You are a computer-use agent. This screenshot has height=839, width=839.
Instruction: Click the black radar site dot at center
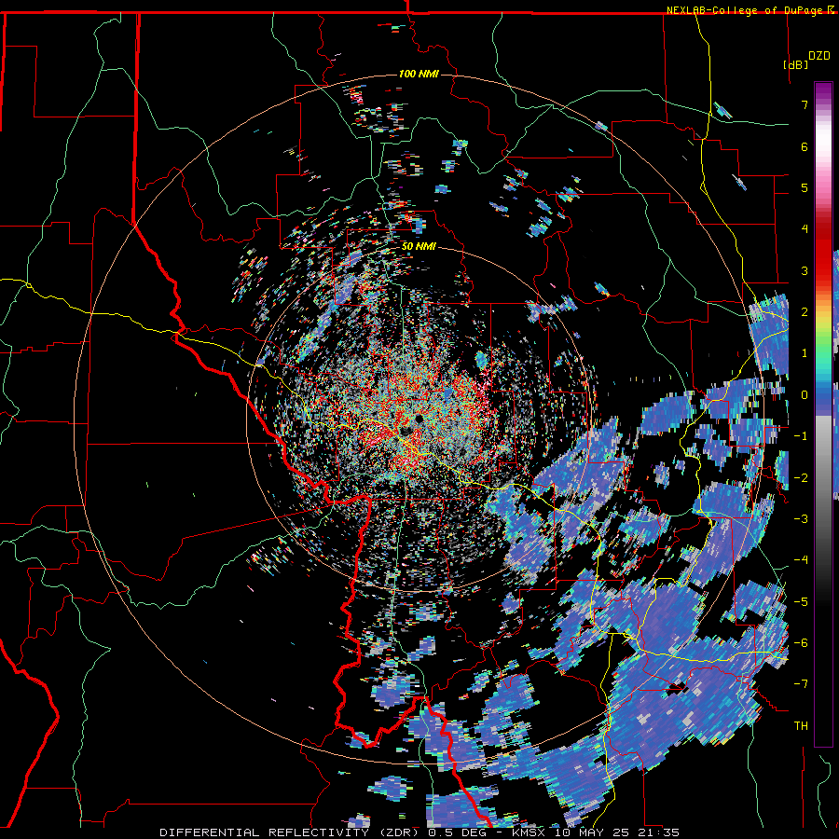(x=419, y=418)
